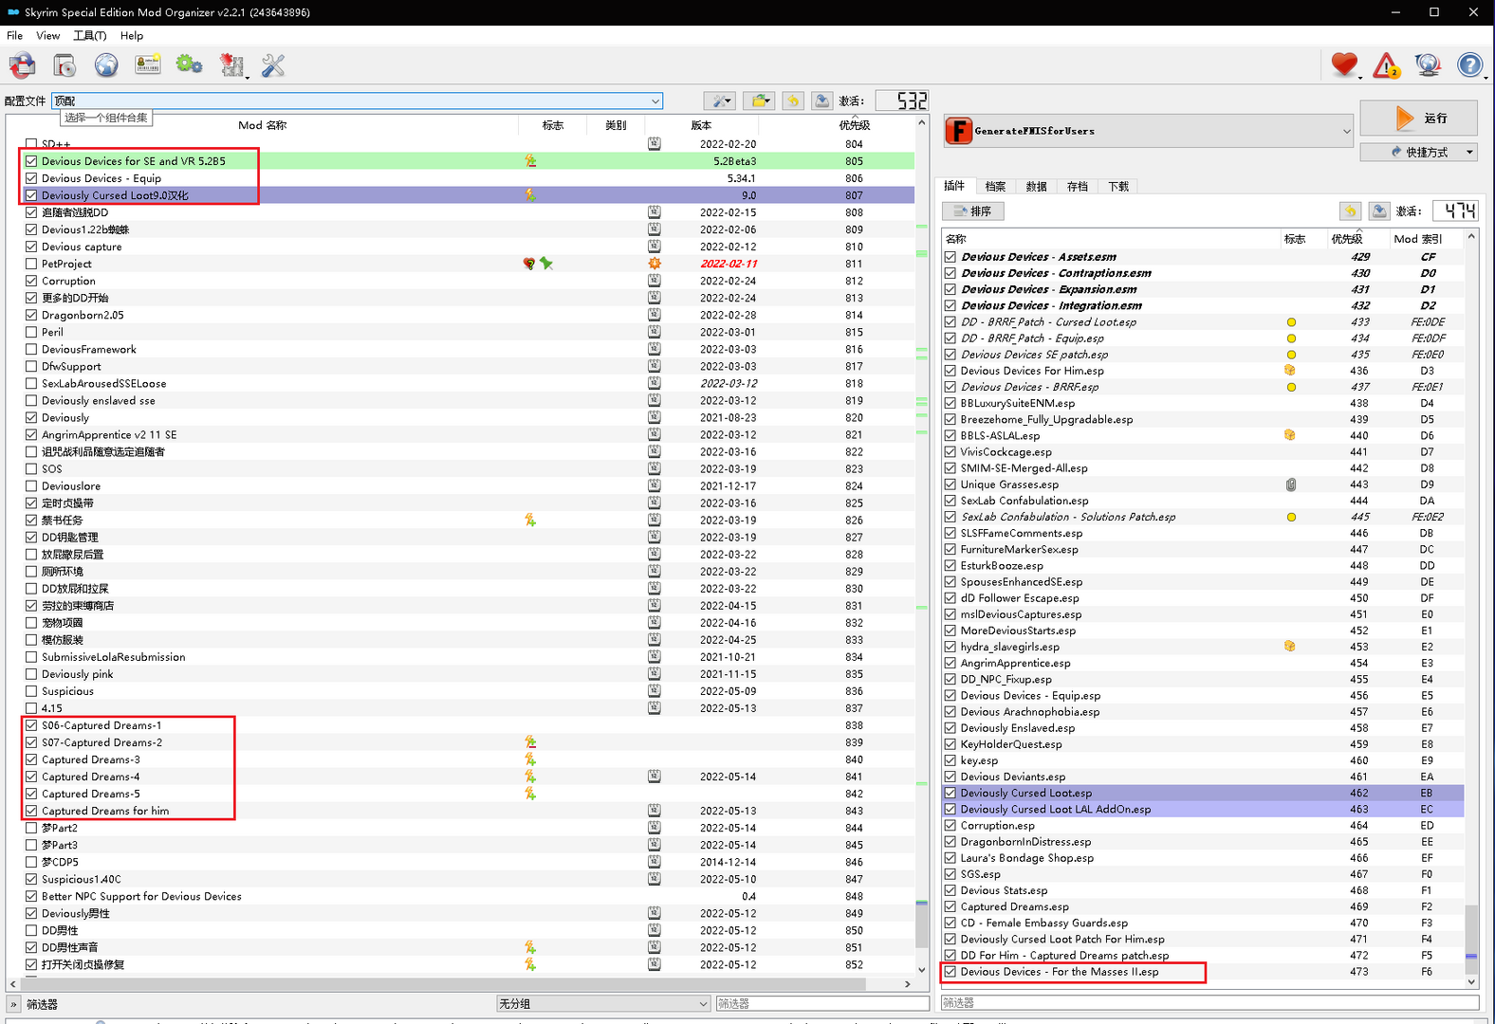Open the File menu
Image resolution: width=1495 pixels, height=1024 pixels.
click(x=14, y=36)
